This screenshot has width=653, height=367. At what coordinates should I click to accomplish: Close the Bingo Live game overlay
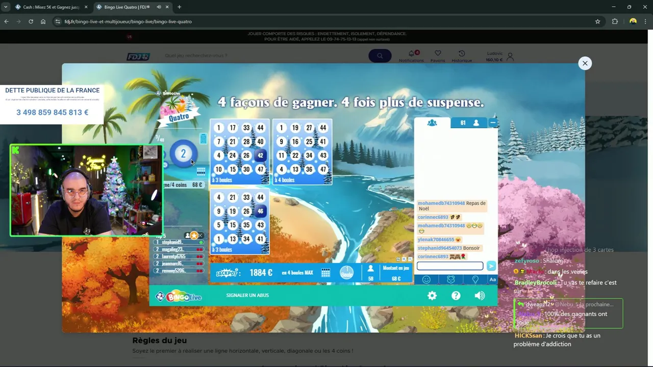click(585, 63)
